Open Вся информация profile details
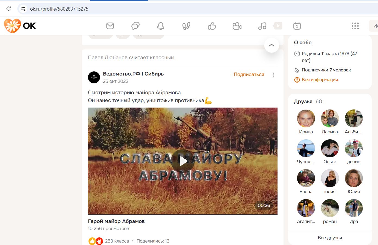This screenshot has height=245, width=378. 320,80
